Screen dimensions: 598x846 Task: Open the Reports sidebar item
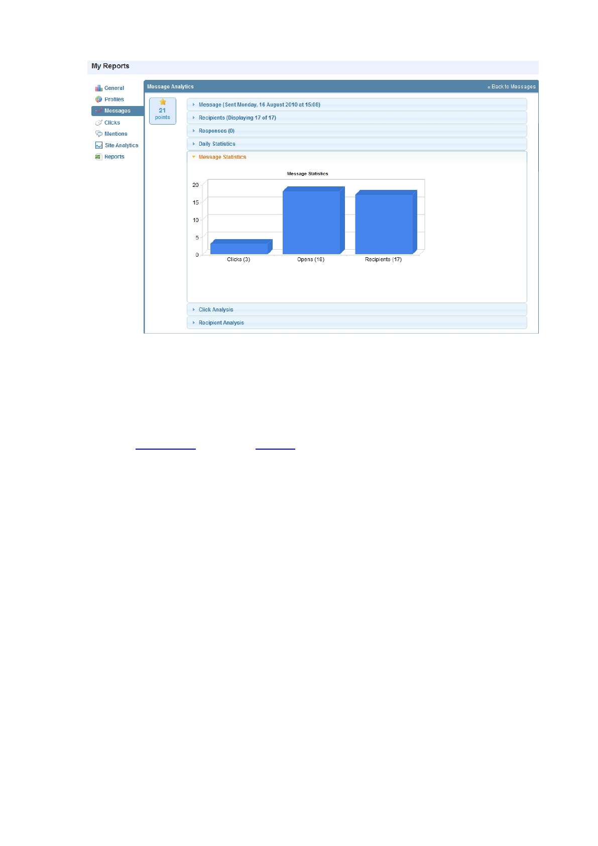[x=114, y=157]
